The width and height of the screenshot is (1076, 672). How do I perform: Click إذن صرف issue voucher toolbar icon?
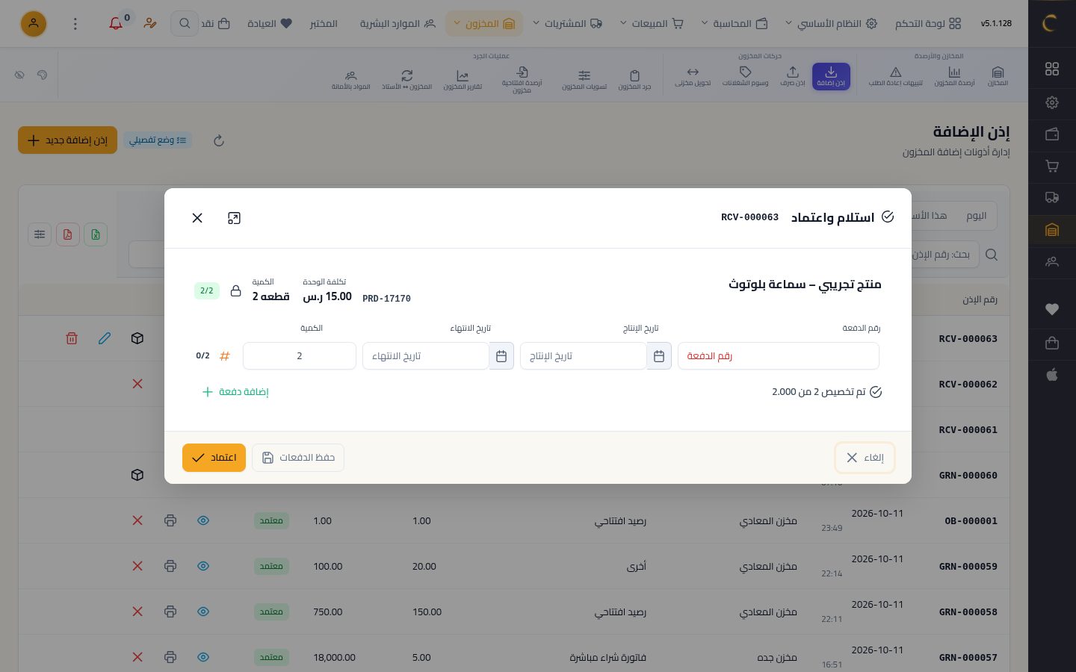pos(793,76)
